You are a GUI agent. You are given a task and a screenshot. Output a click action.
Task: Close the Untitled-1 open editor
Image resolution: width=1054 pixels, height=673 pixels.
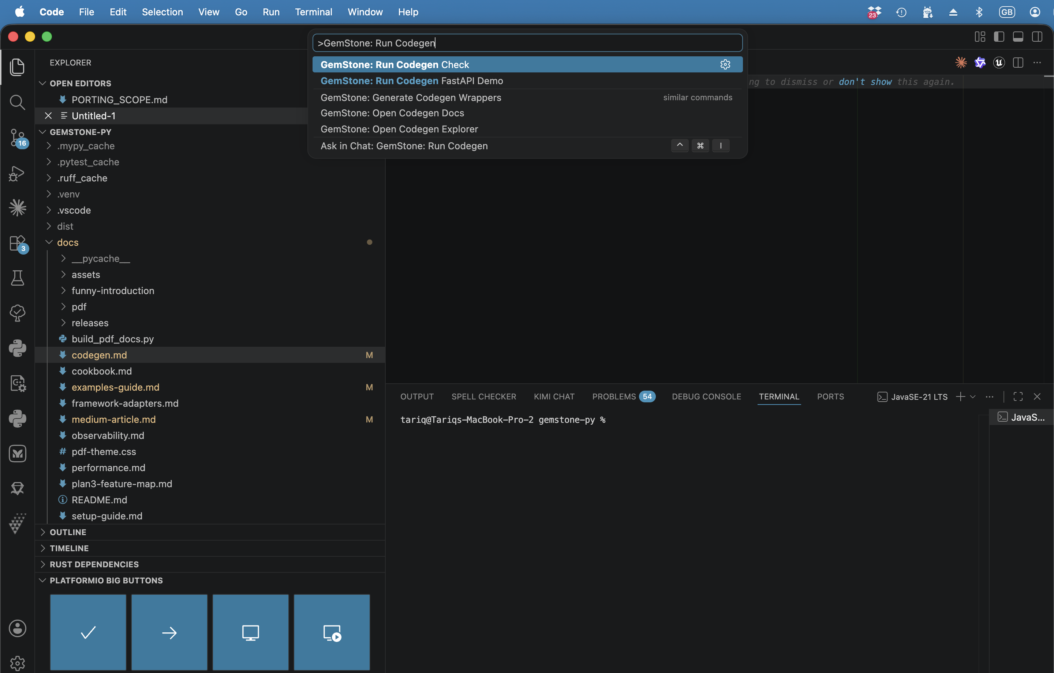(x=48, y=116)
